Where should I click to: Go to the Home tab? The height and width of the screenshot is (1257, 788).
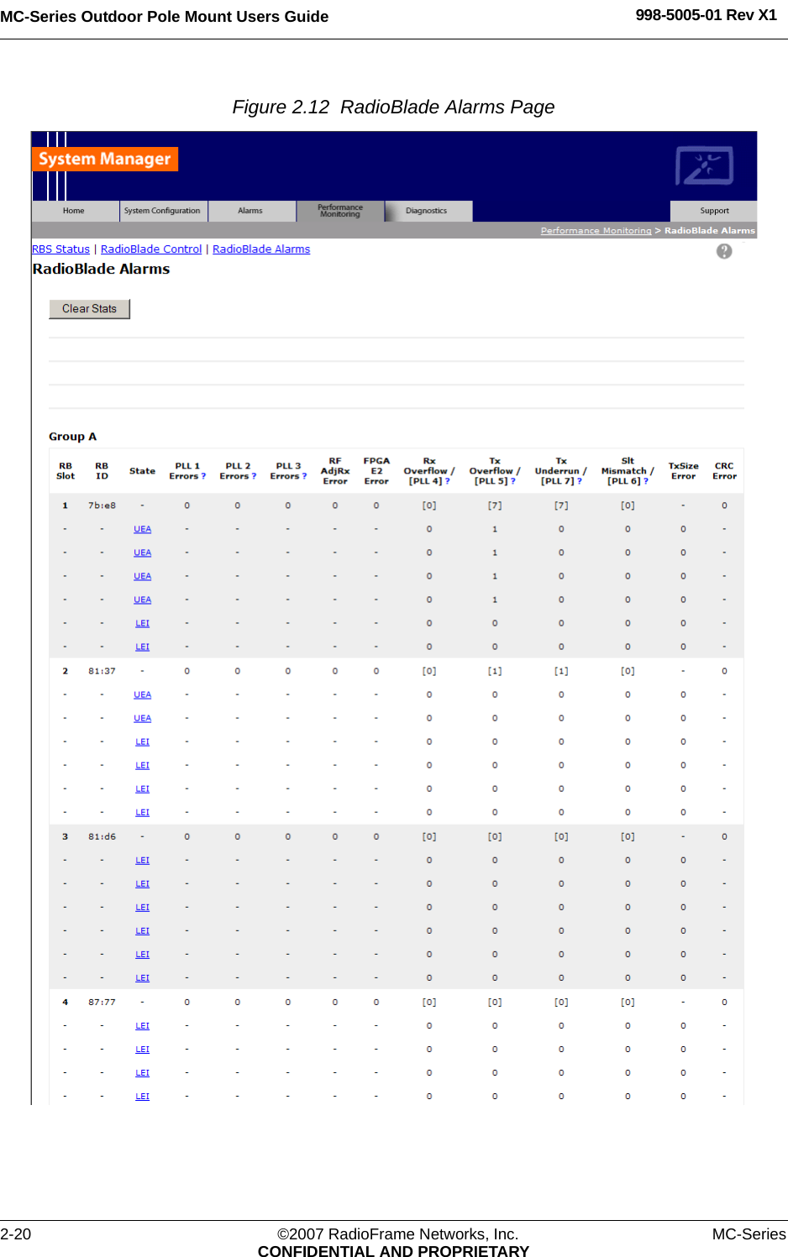pos(74,211)
